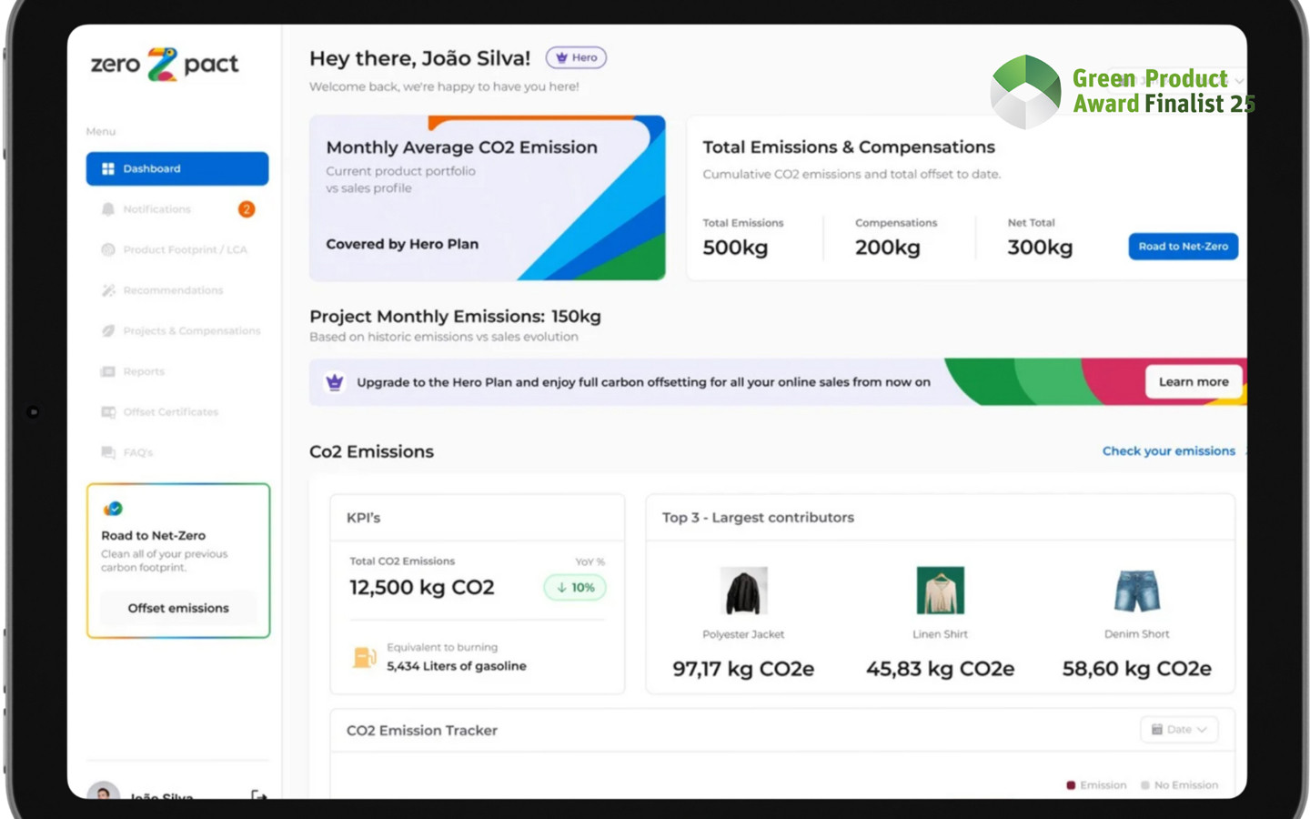Screen dimensions: 1310x819
Task: Open the FAQ's page
Action: point(137,452)
